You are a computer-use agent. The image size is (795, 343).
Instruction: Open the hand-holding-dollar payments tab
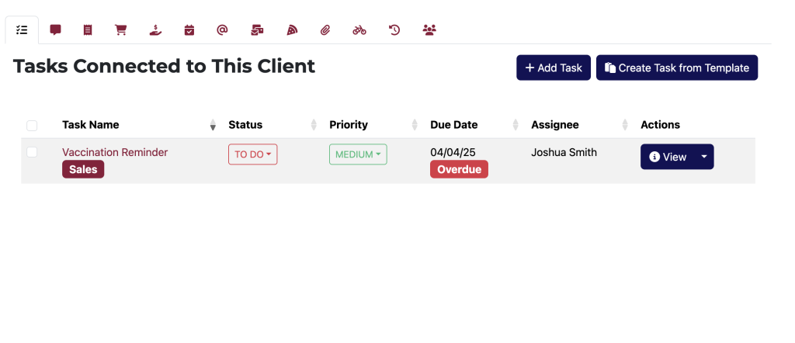[x=155, y=30]
